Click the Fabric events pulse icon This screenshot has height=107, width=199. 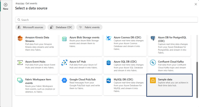81,27
